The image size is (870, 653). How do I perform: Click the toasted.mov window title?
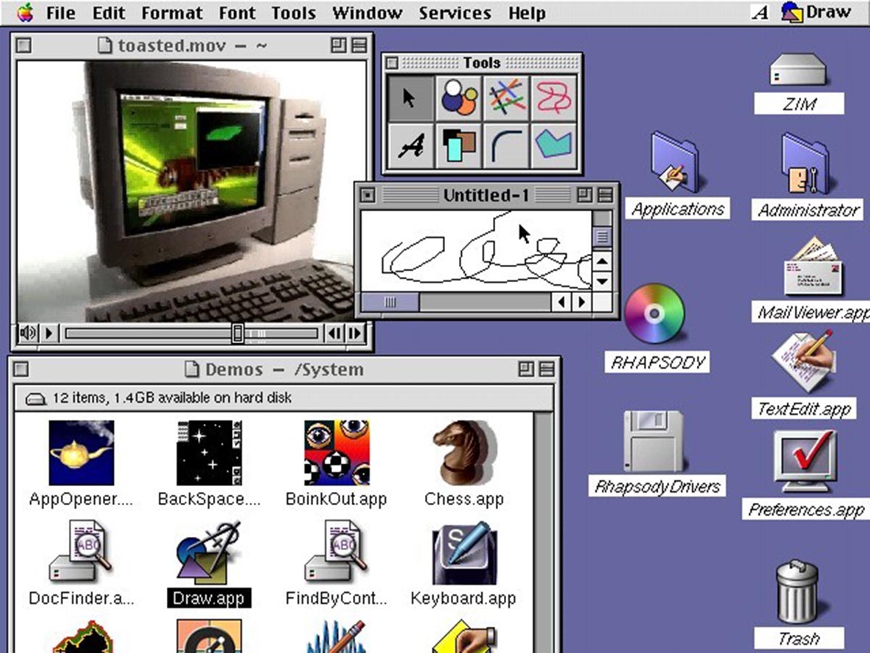click(191, 46)
